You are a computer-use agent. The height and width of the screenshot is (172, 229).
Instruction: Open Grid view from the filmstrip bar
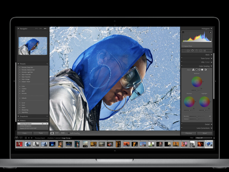[26, 138]
